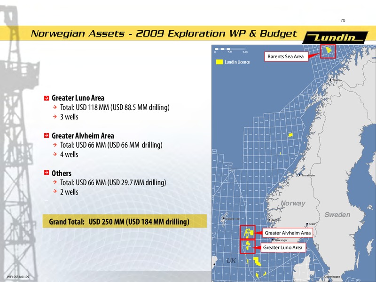Click the Lundin Licence legend text

point(237,62)
